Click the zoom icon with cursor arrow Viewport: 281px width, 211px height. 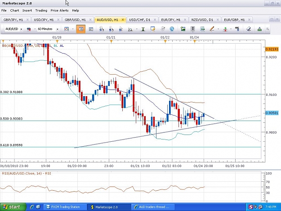tap(120, 29)
